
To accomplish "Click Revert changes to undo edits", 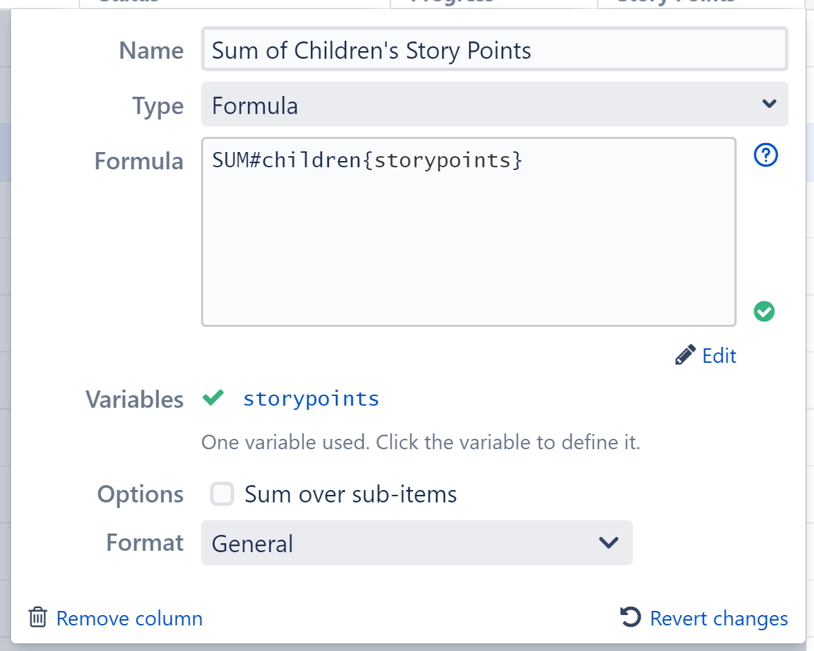I will tap(719, 618).
